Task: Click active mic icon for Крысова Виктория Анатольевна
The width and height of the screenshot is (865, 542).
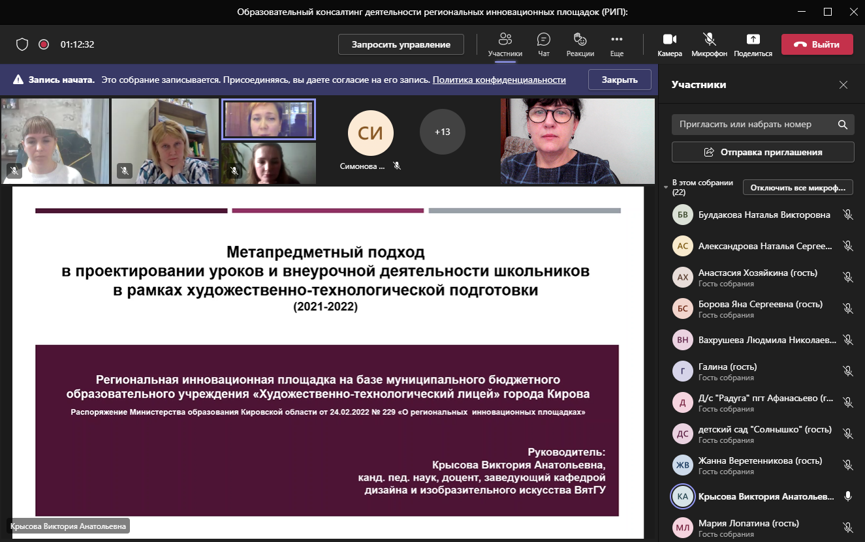Action: 847,496
